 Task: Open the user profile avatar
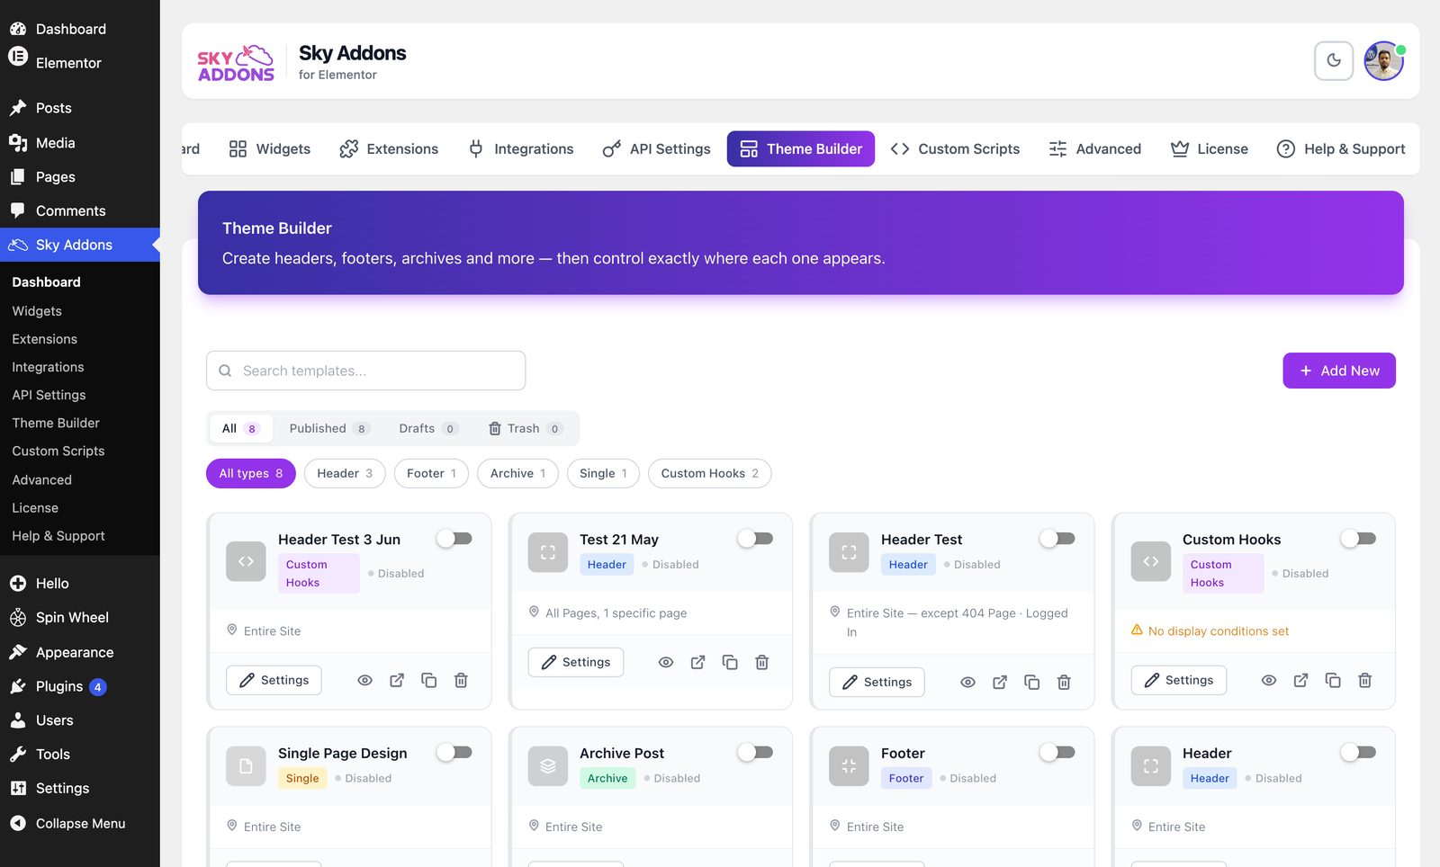[x=1384, y=61]
